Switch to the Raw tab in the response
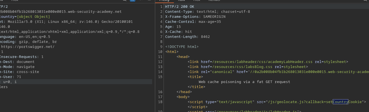The height and width of the screenshot is (112, 369). [181, 1]
